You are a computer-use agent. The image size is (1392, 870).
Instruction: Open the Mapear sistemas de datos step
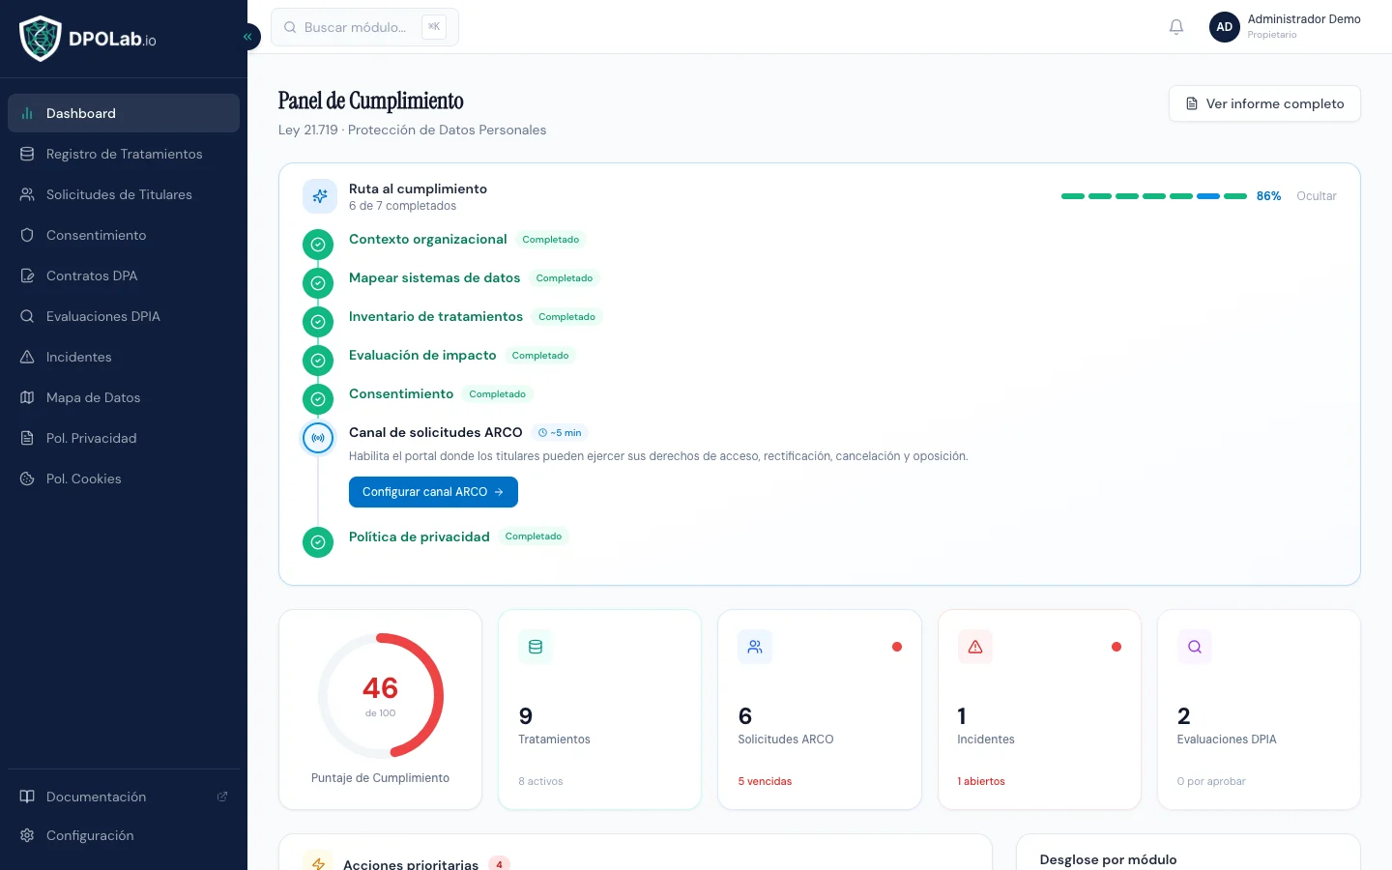[434, 277]
